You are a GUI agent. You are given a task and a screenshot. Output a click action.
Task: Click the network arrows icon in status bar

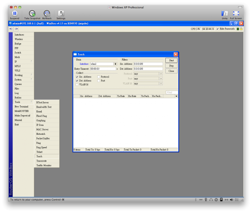(226, 200)
